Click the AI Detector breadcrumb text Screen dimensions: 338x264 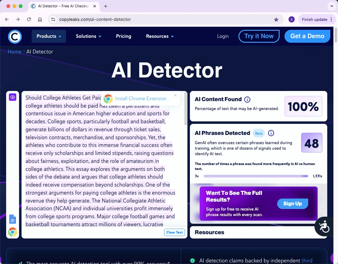click(40, 52)
